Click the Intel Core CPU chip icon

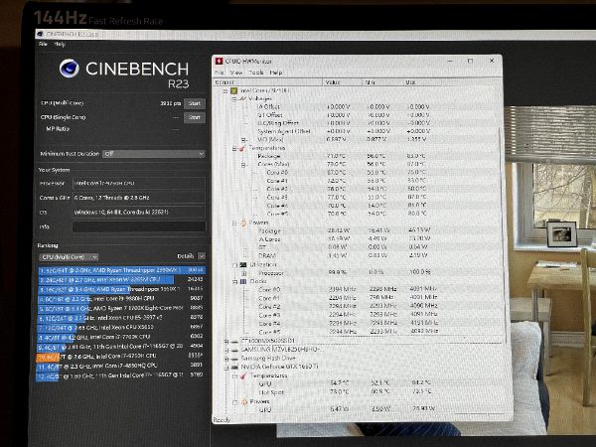coord(234,90)
